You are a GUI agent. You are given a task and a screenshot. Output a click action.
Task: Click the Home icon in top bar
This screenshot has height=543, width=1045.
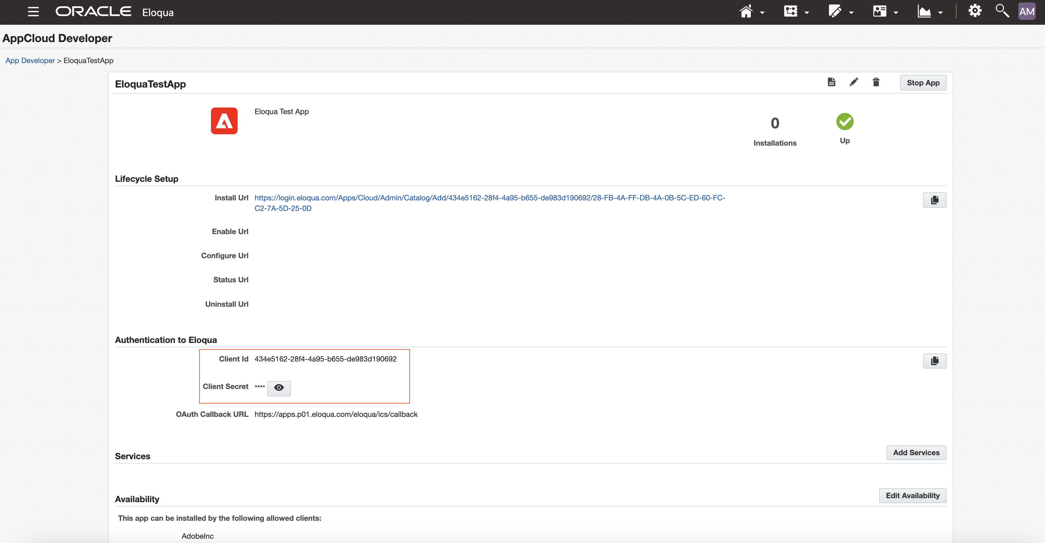pos(746,12)
